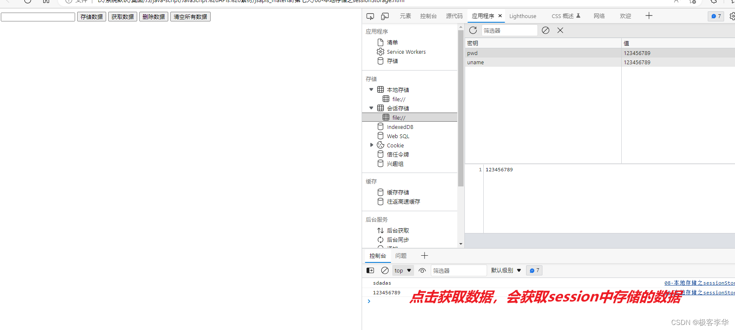Delete selected storage entry with X icon
735x330 pixels.
tap(560, 30)
